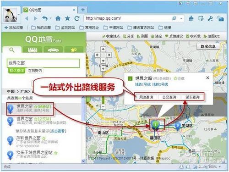Switch to the car driving tab
229x172 pixels.
coord(53,50)
